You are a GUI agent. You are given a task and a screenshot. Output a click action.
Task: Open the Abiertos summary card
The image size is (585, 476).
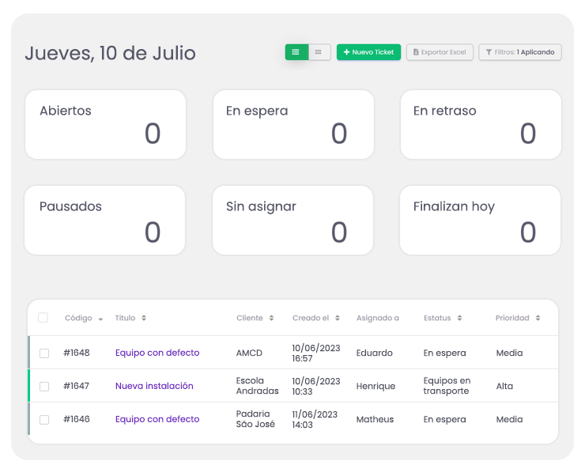point(105,124)
